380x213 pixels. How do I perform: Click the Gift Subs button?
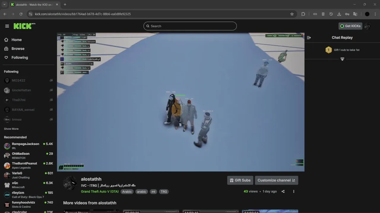tap(240, 180)
